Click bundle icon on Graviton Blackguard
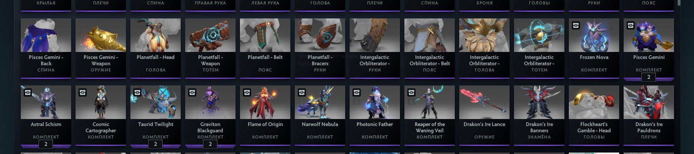 click(x=192, y=92)
